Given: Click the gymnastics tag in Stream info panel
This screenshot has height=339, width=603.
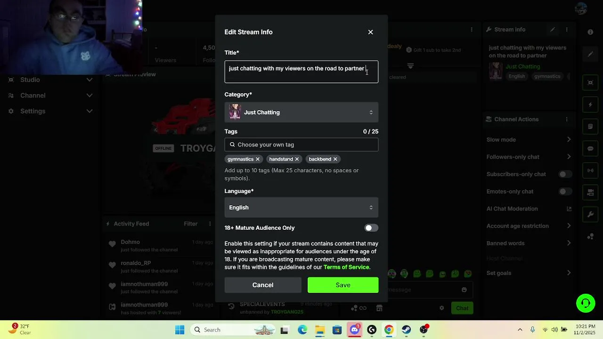Looking at the screenshot, I should (547, 76).
